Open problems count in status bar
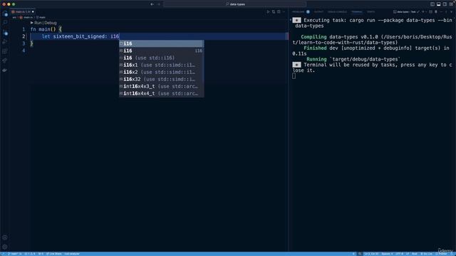The width and height of the screenshot is (456, 256). [30, 254]
